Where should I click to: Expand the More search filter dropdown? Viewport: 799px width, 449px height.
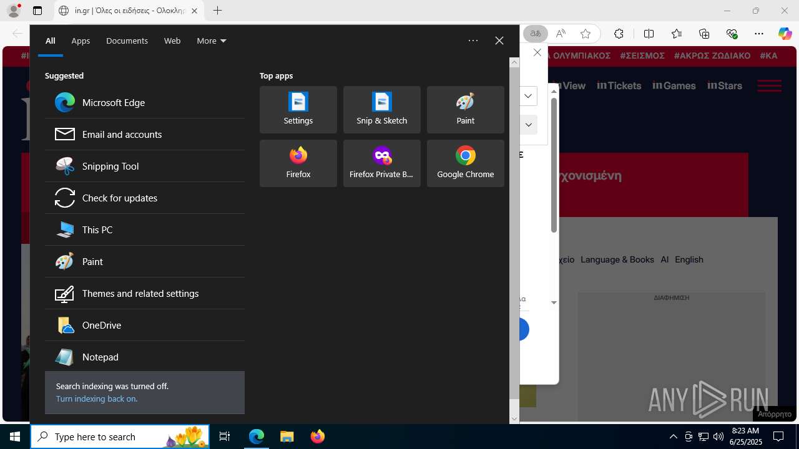212,41
